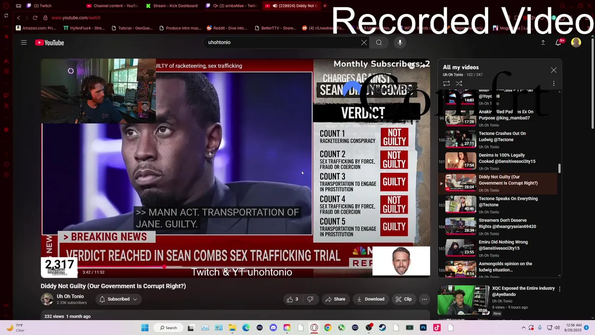Open Discord from the taskbar
The width and height of the screenshot is (595, 335).
pos(273,328)
